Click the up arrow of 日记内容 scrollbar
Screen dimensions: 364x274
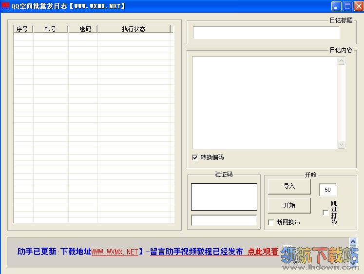(x=341, y=61)
